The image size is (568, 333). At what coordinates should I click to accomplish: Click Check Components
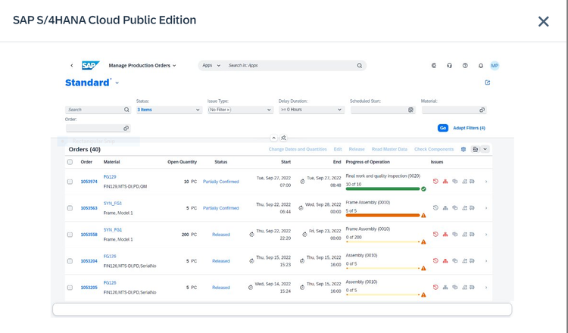point(434,149)
